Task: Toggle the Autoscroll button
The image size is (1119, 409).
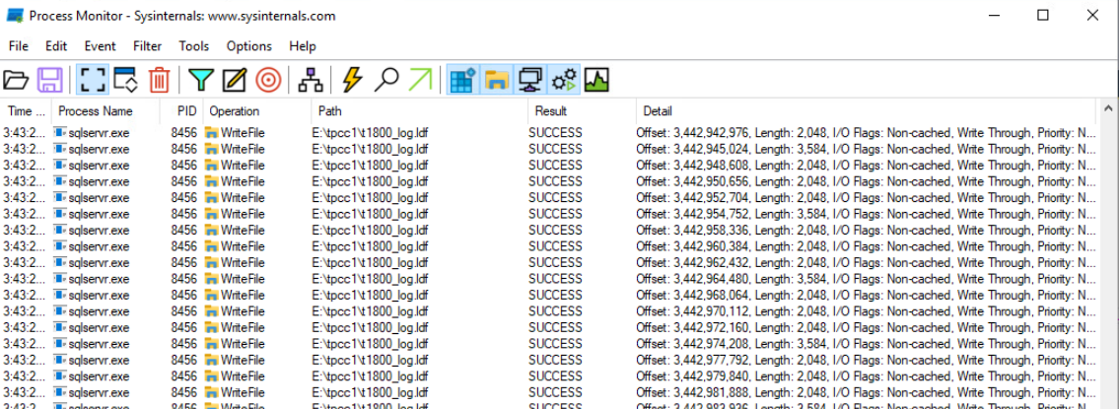Action: pyautogui.click(x=125, y=80)
